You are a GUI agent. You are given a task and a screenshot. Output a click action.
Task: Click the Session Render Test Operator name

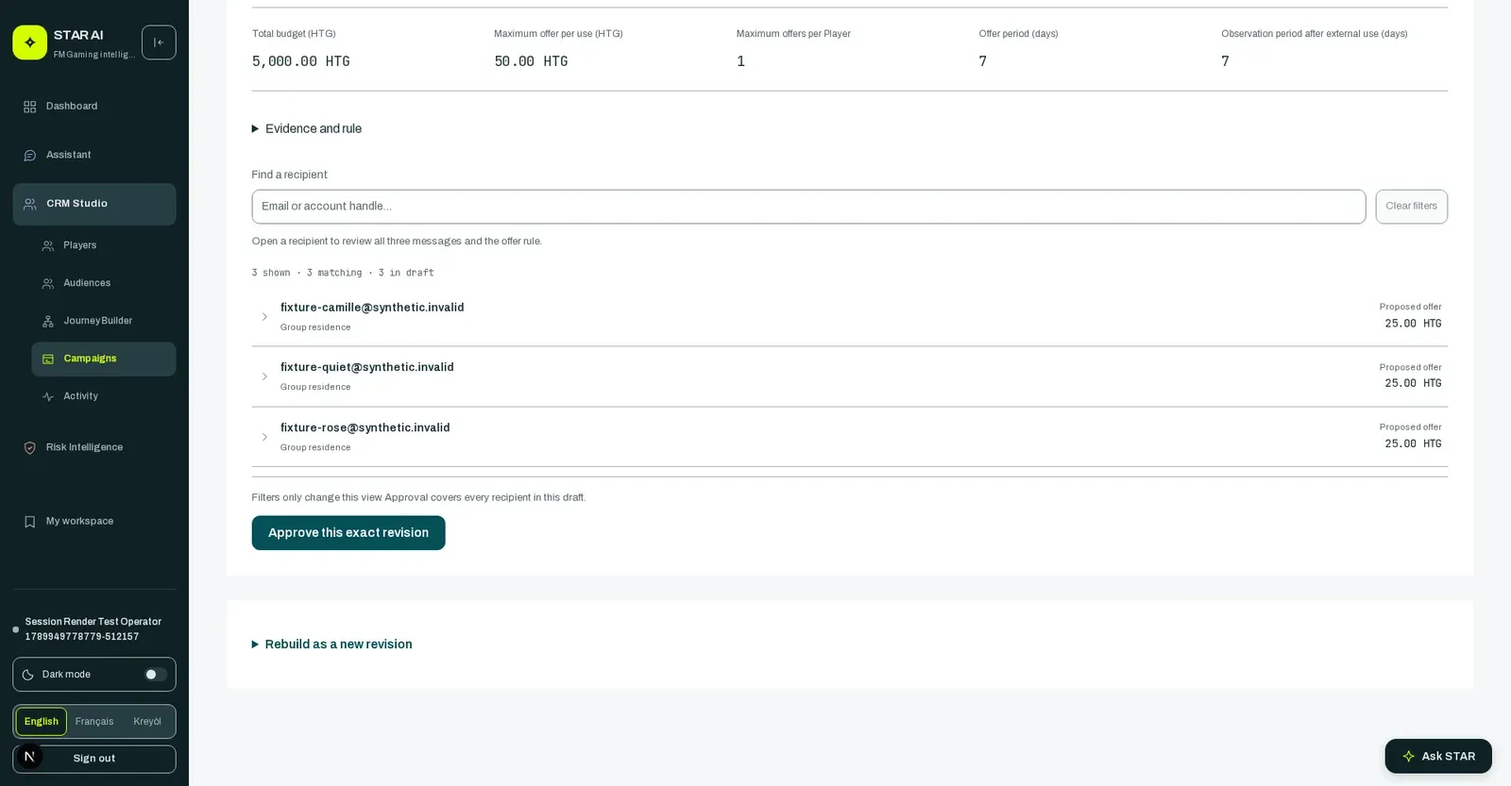(x=93, y=622)
